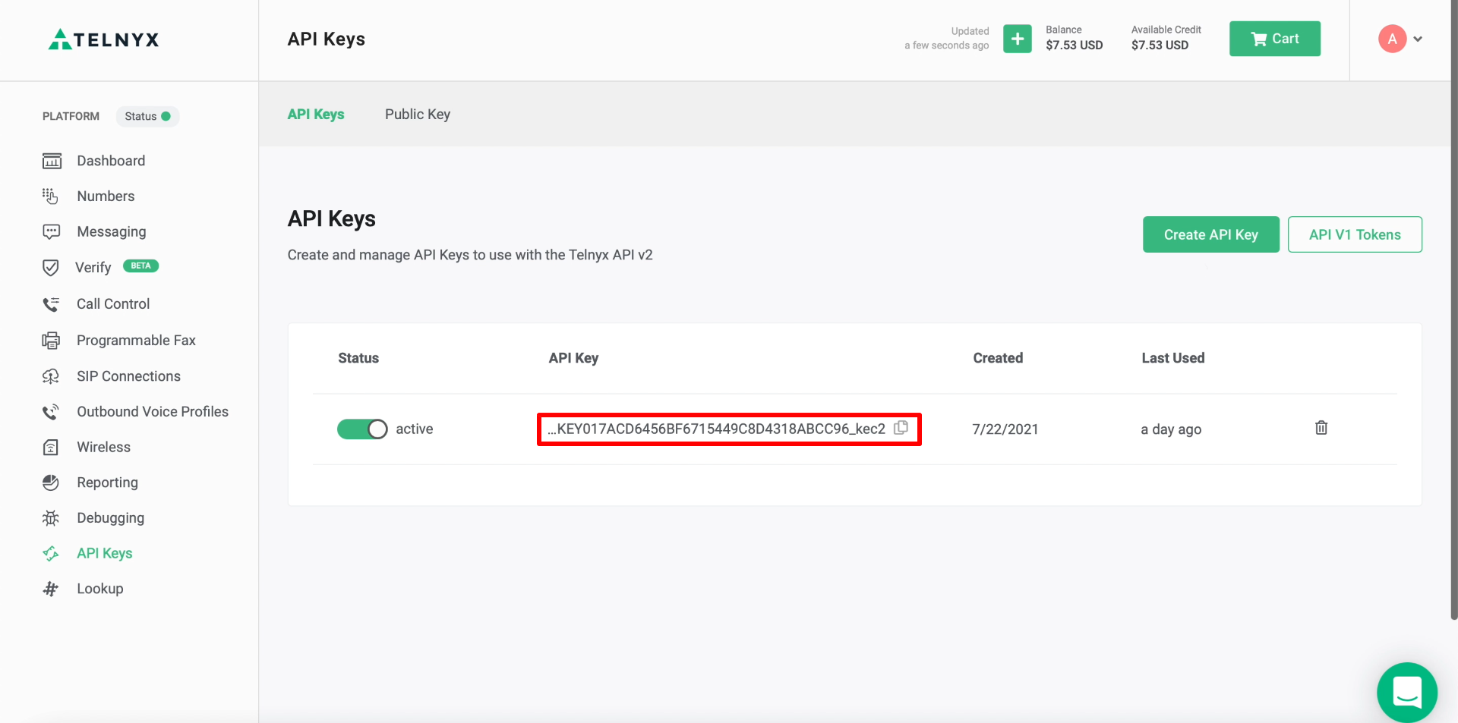The width and height of the screenshot is (1458, 723).
Task: Click the Available Credit $7.53 USD value
Action: 1160,46
